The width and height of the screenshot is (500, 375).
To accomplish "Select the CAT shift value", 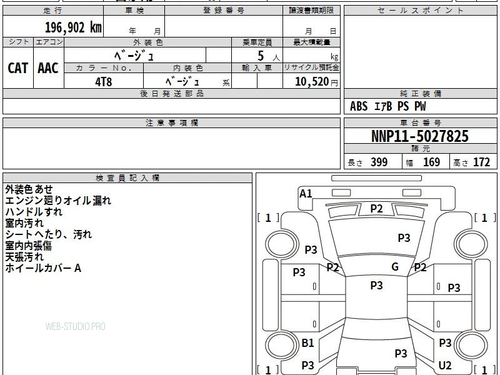I will coord(18,68).
